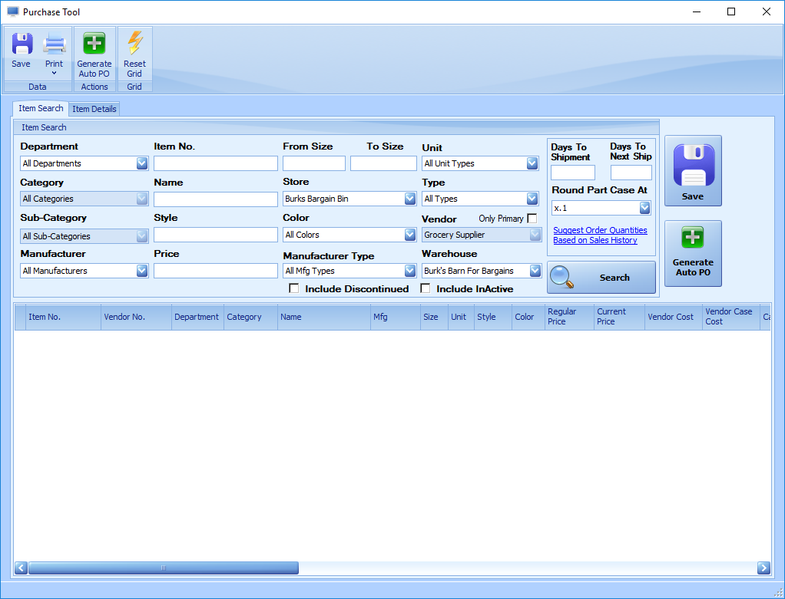Viewport: 785px width, 599px height.
Task: Click the Suggest Order Quantities link
Action: coord(599,230)
